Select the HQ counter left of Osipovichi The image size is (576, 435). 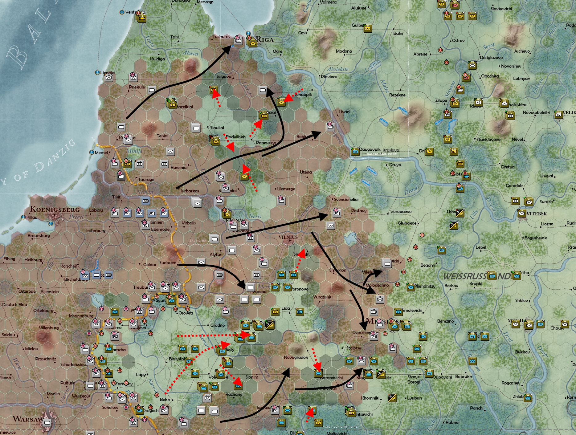click(429, 373)
